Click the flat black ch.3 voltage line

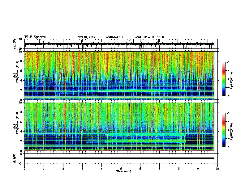coord(119,158)
